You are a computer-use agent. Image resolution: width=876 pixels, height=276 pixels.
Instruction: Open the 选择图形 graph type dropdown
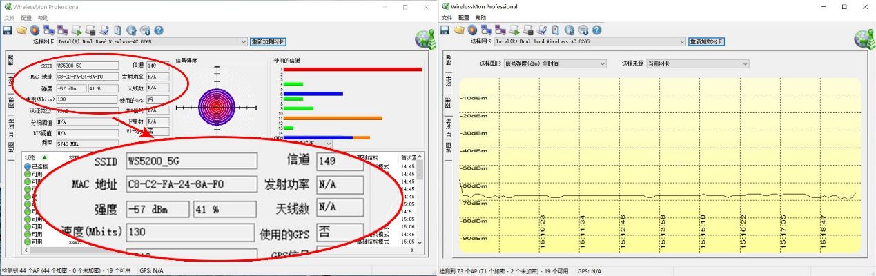coord(602,63)
